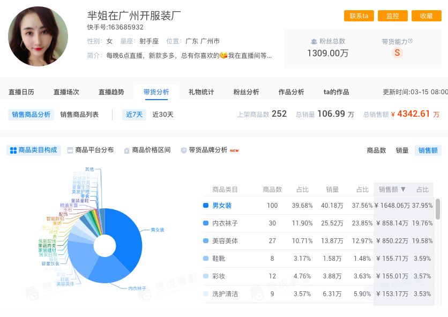The image size is (448, 317).
Task: Switch chart metric to 销量
Action: point(402,150)
